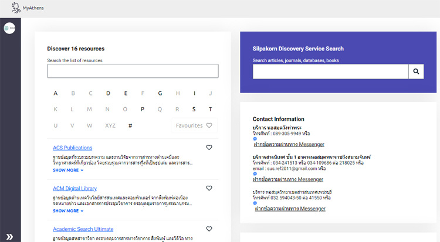
Task: Favourite ACS Publications with heart icon
Action: [x=209, y=147]
